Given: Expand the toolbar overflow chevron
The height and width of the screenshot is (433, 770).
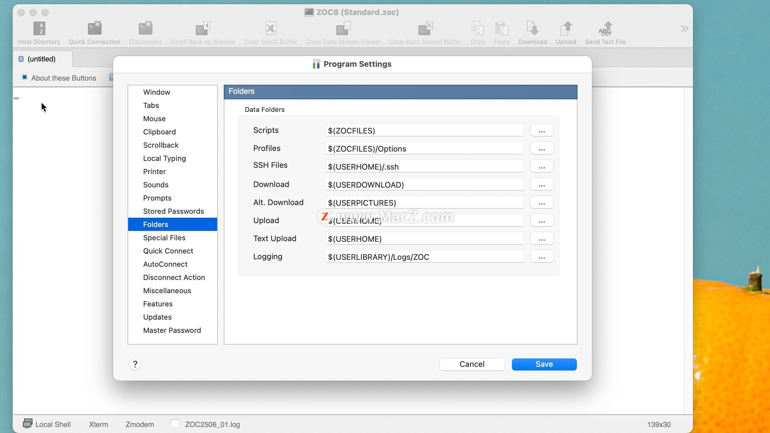Looking at the screenshot, I should pyautogui.click(x=685, y=28).
